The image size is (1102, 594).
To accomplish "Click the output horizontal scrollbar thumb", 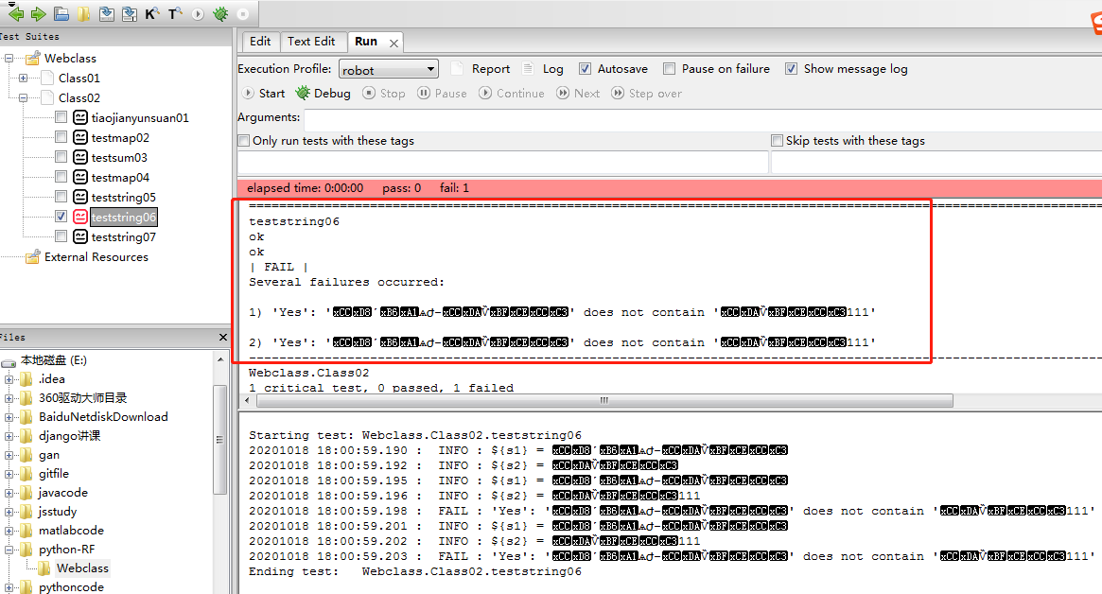I will (x=604, y=401).
